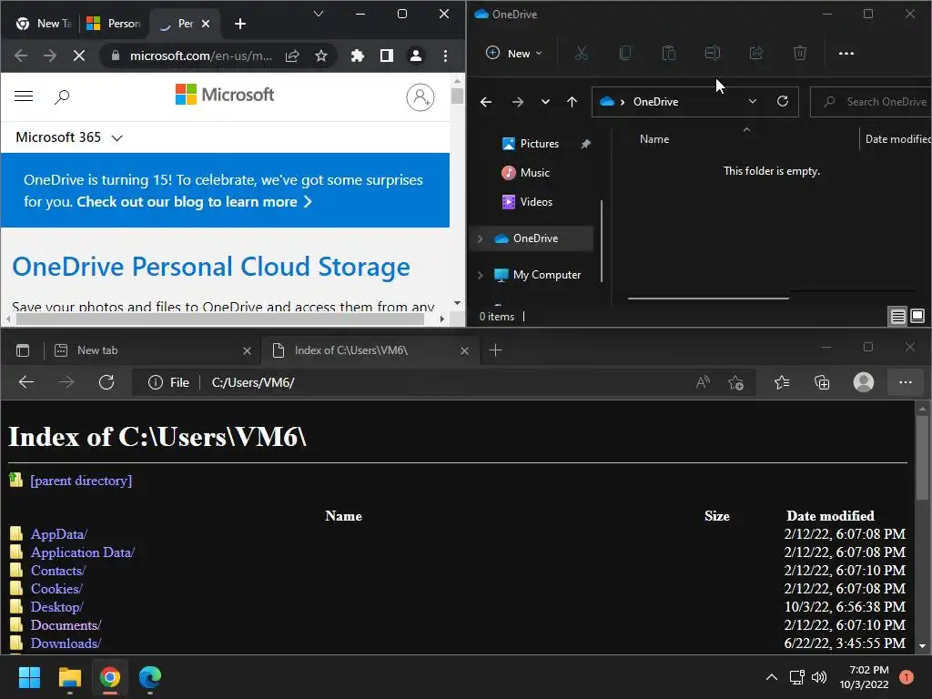The height and width of the screenshot is (699, 932).
Task: Open File Explorer from taskbar
Action: (x=69, y=677)
